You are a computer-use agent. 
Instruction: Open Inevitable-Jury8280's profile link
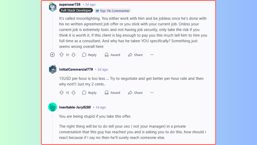pos(75,107)
